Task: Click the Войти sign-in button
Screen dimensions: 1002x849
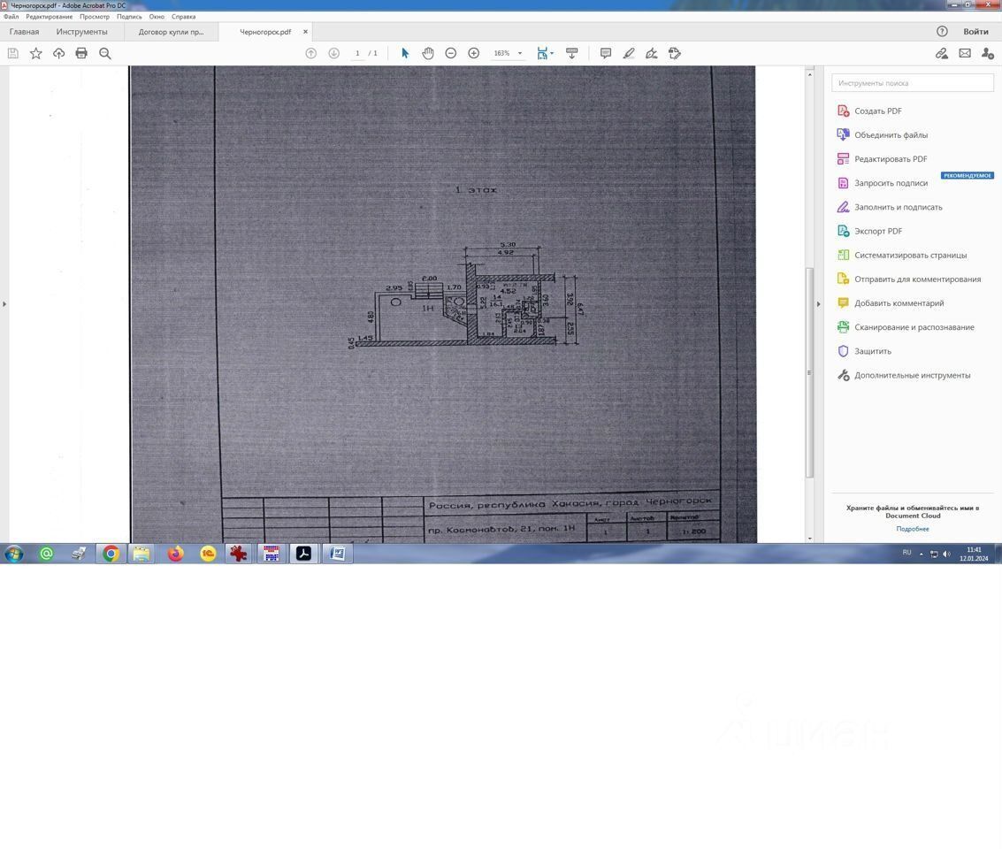Action: coord(975,31)
